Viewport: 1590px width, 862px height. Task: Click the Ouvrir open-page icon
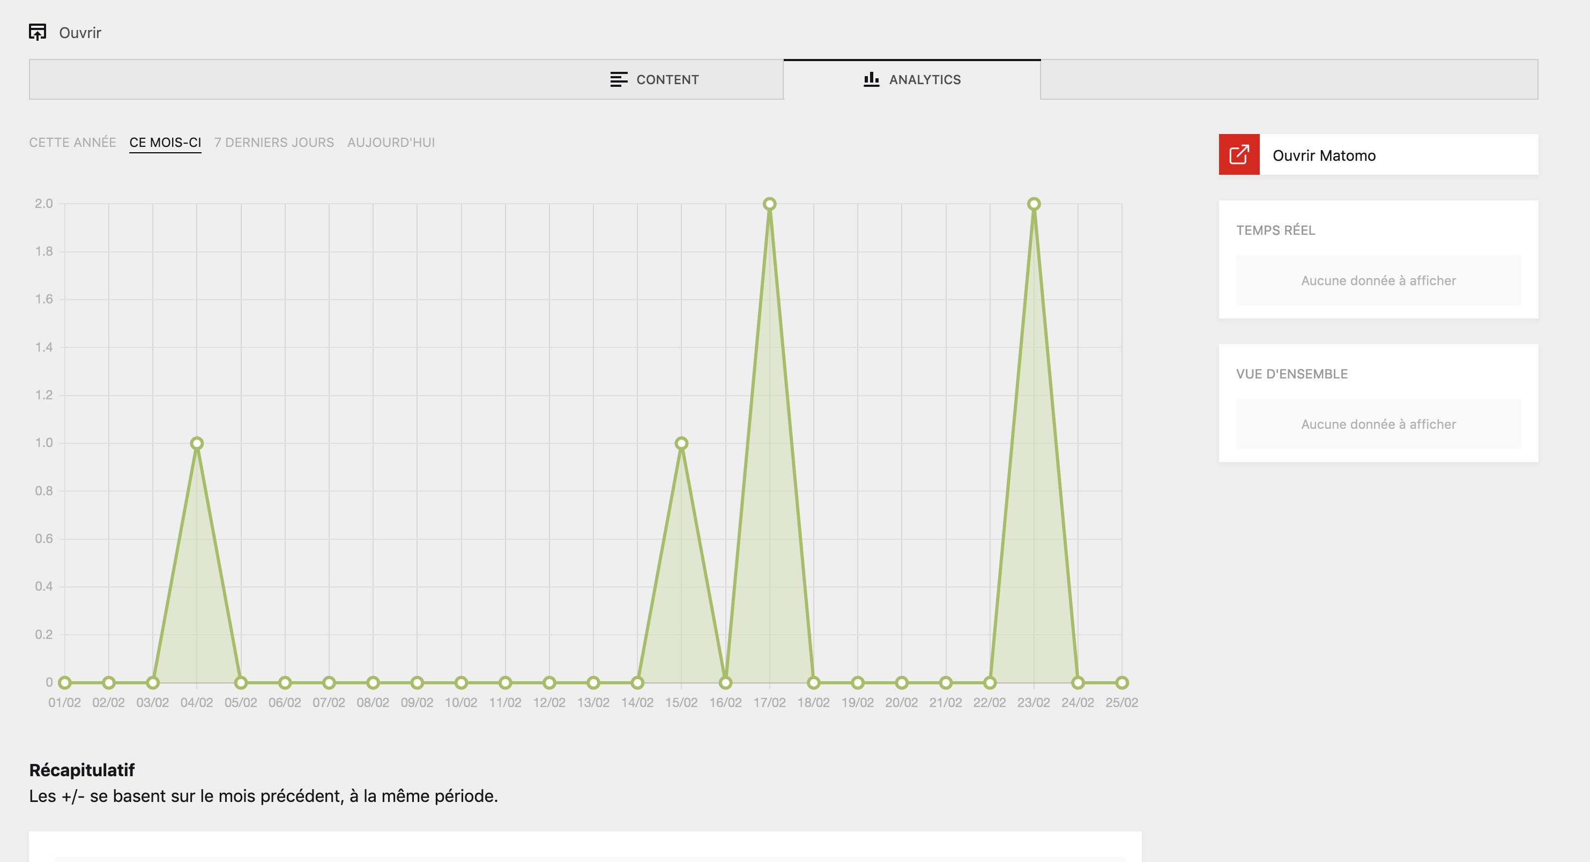(x=38, y=32)
